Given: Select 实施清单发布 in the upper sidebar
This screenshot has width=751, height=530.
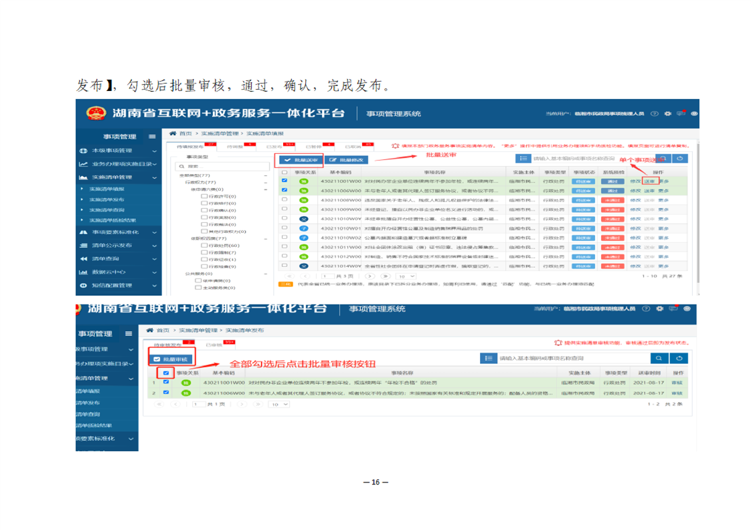Looking at the screenshot, I should pos(107,199).
